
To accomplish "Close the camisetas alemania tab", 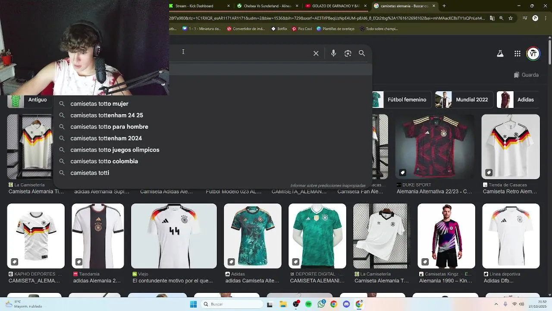I will pos(434,6).
